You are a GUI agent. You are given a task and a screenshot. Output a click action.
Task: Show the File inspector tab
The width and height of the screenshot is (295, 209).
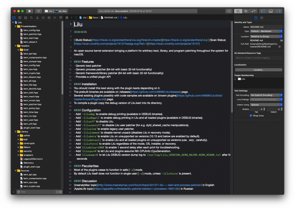coord(256,18)
